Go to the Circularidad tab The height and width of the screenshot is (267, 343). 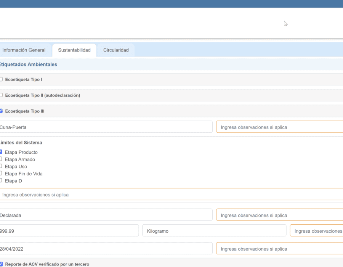click(x=116, y=50)
